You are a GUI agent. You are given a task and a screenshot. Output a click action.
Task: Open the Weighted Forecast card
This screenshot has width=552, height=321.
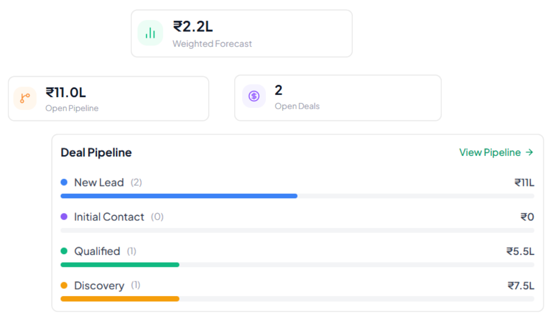pos(242,34)
